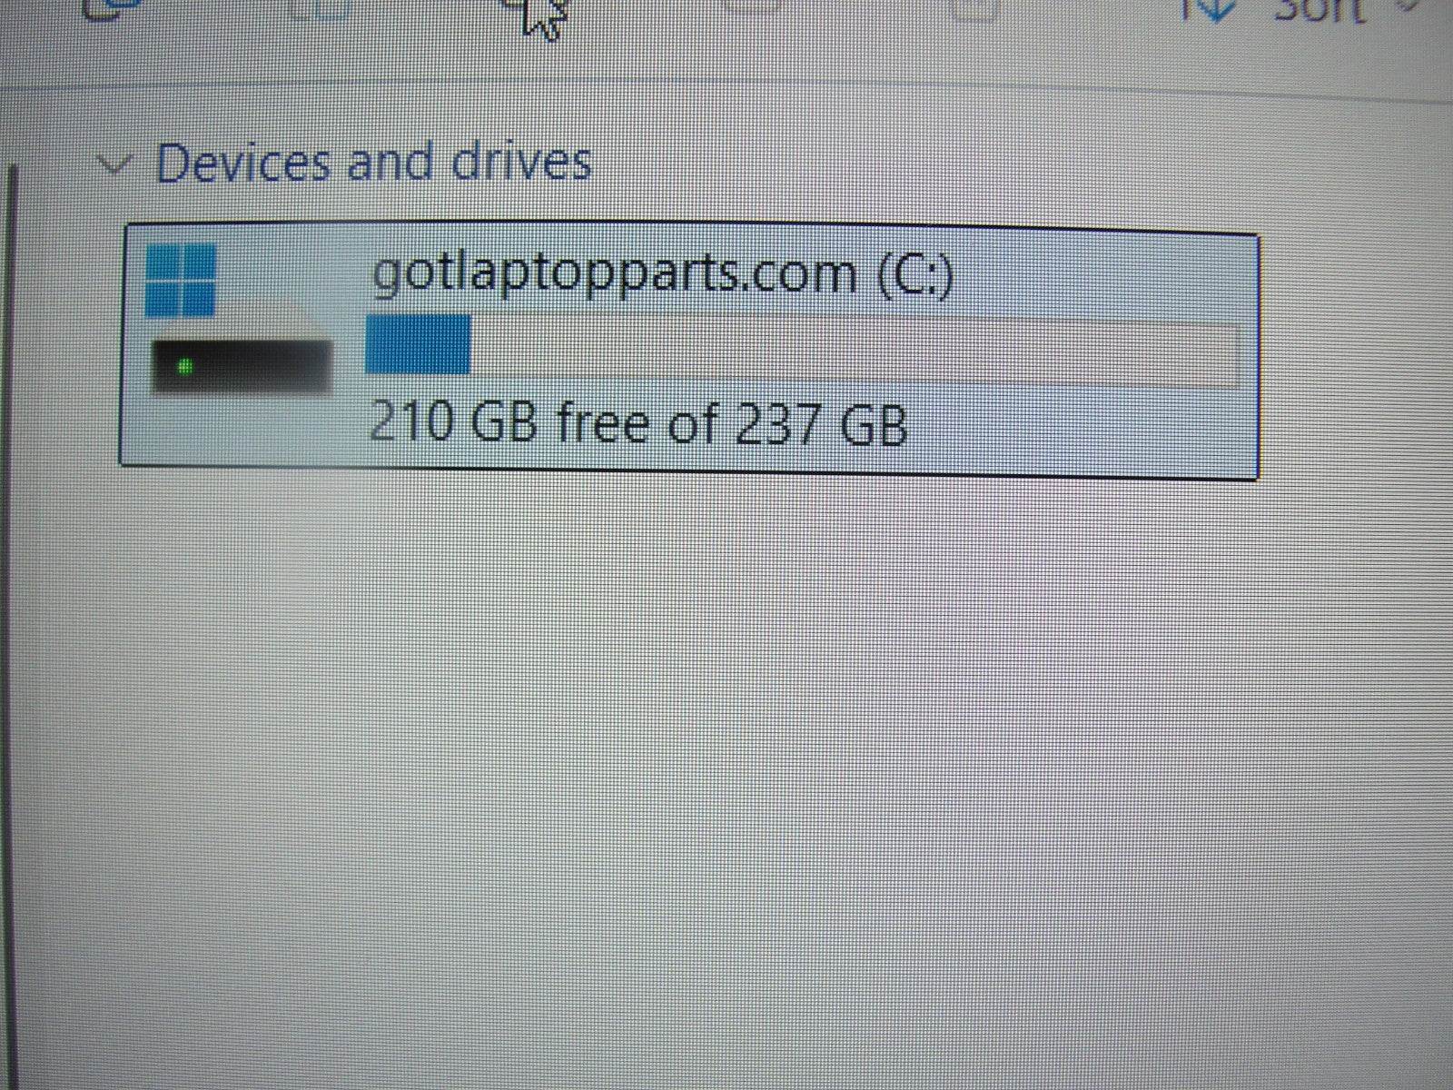Click empty space below the drive to deselect
This screenshot has height=1090, width=1453.
tap(726, 772)
